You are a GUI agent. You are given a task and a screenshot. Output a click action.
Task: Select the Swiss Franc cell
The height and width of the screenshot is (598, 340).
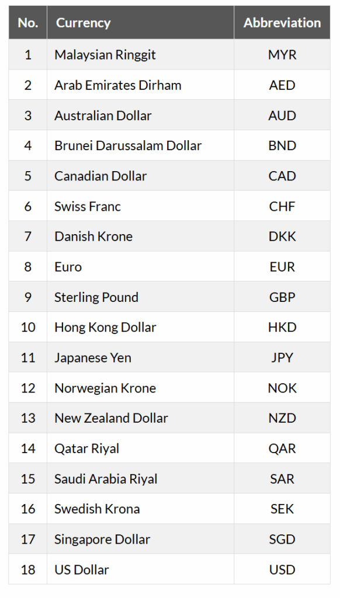[140, 206]
